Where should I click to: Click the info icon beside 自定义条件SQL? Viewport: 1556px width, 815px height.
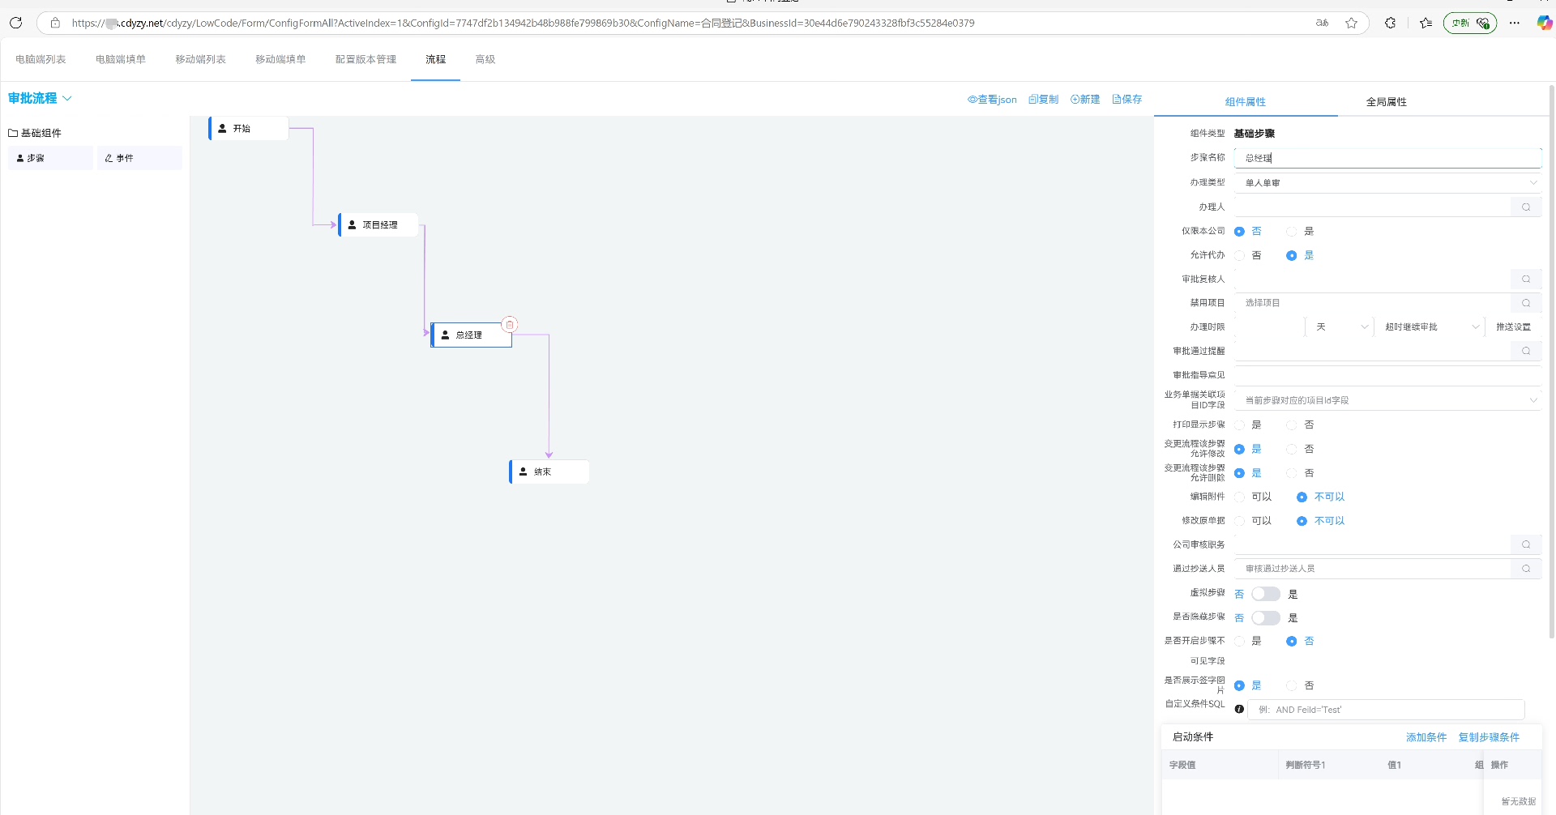(x=1239, y=709)
